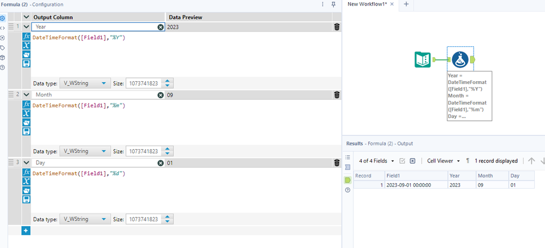Open saved expressions folder for Month expression

(26, 122)
